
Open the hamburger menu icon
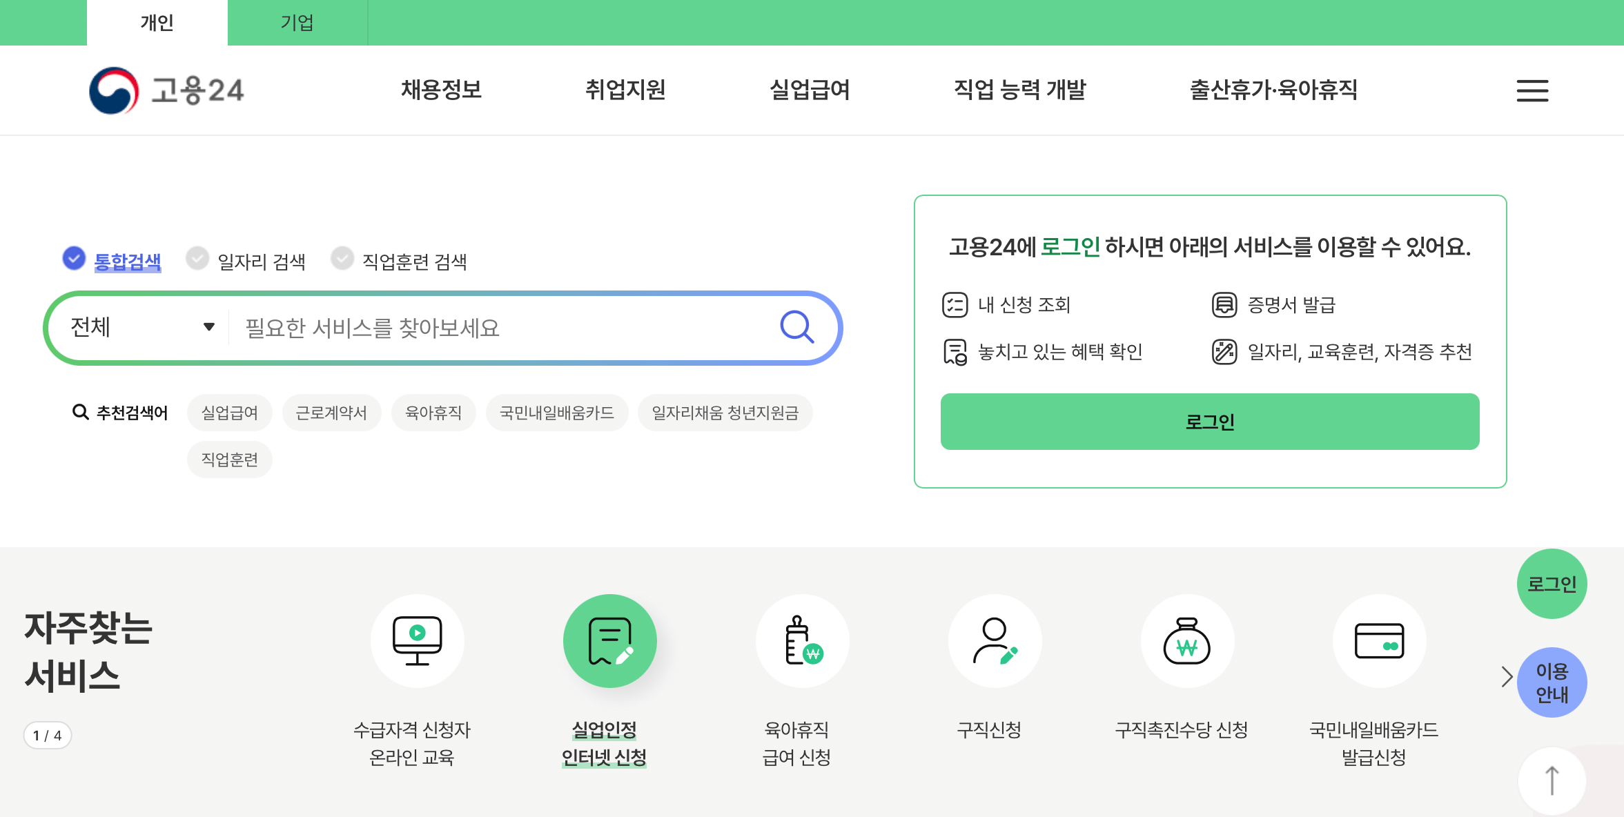tap(1532, 90)
